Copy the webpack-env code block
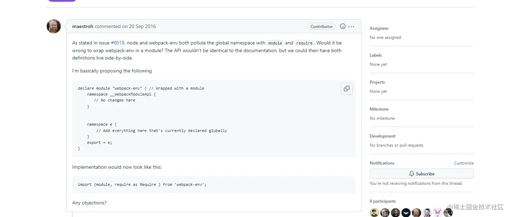 tap(347, 89)
